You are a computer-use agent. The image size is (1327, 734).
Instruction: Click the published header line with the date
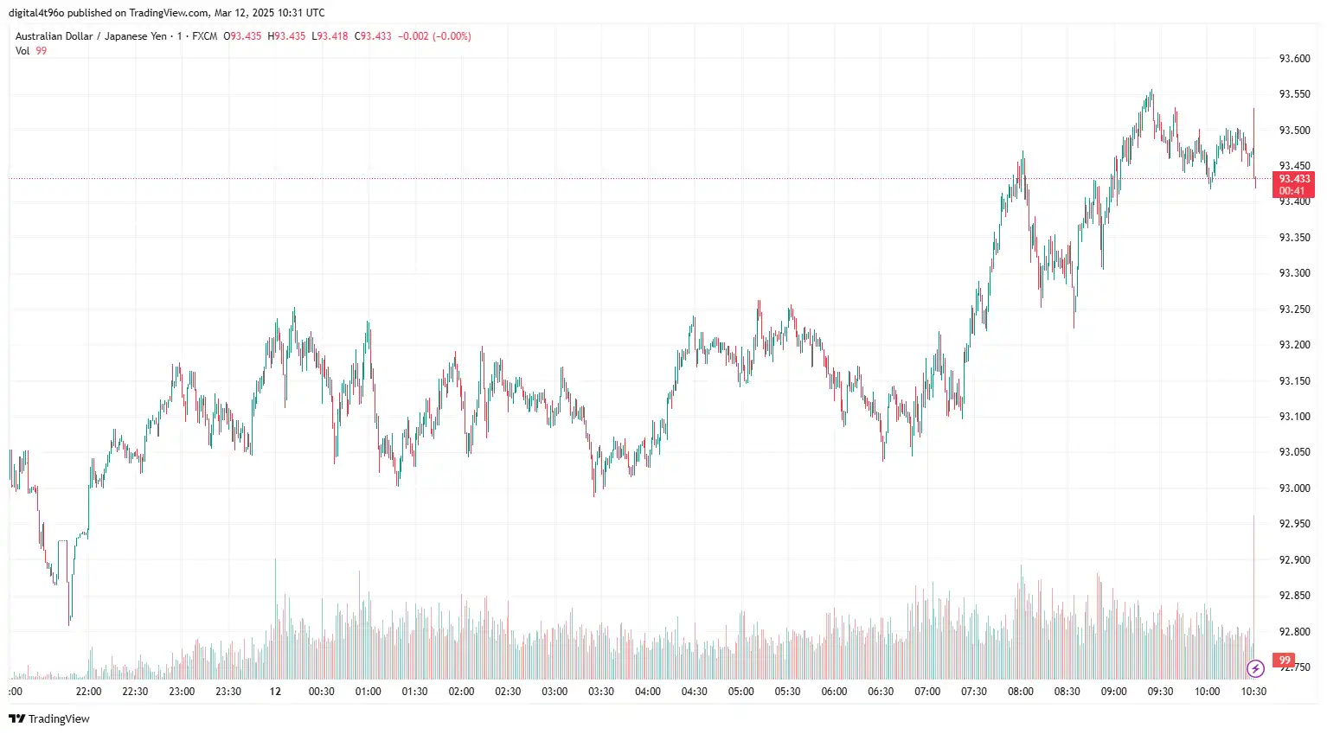(x=167, y=13)
